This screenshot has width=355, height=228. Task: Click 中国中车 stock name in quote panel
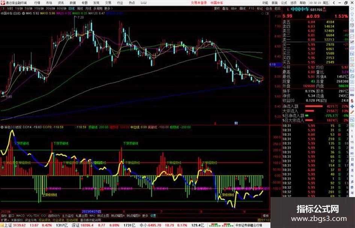[300, 9]
